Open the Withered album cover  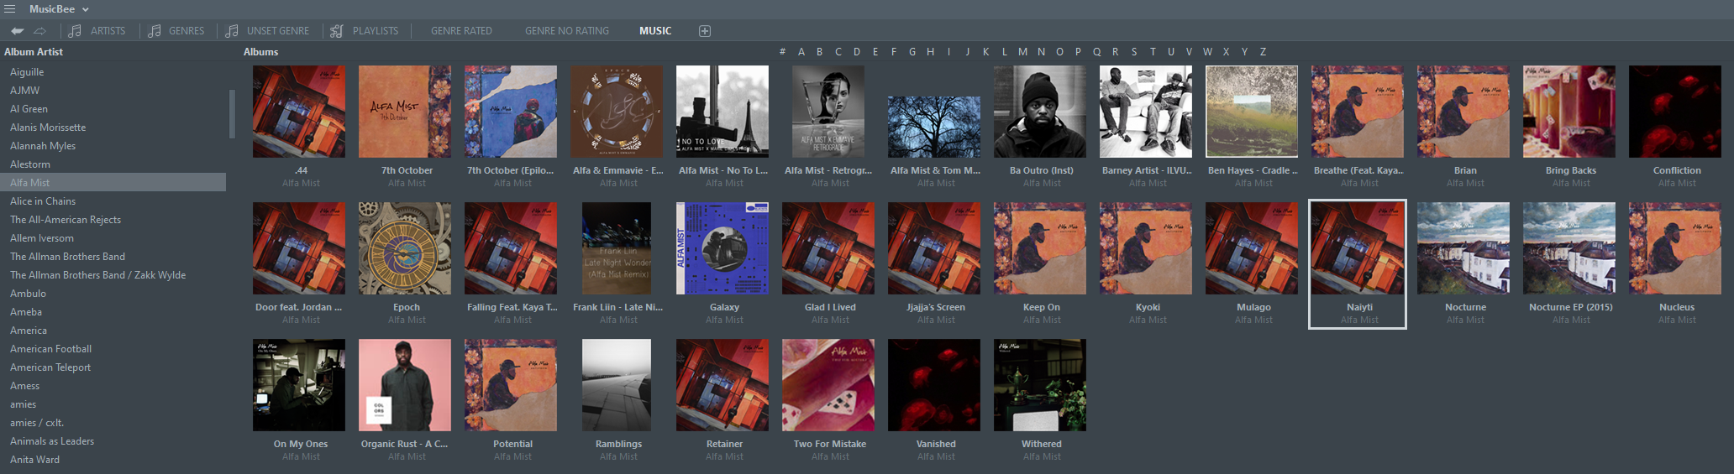(1040, 385)
